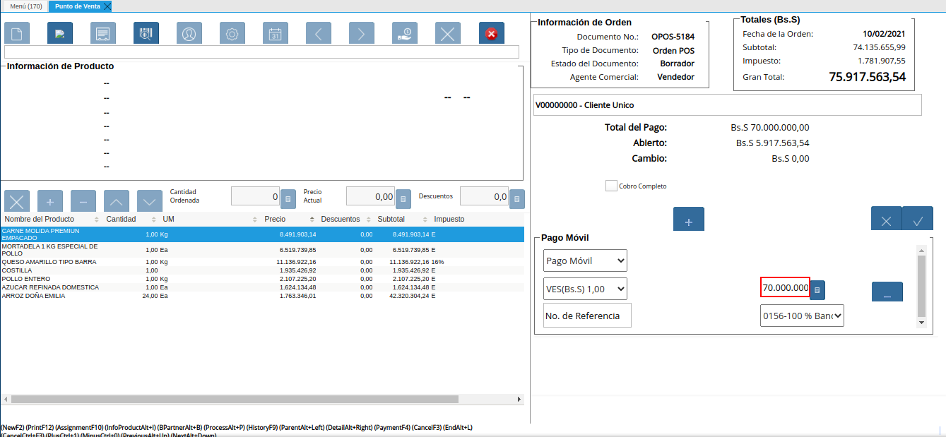Expand the 0156-100 % Banco dropdown
Screen dimensions: 946x437
[802, 316]
